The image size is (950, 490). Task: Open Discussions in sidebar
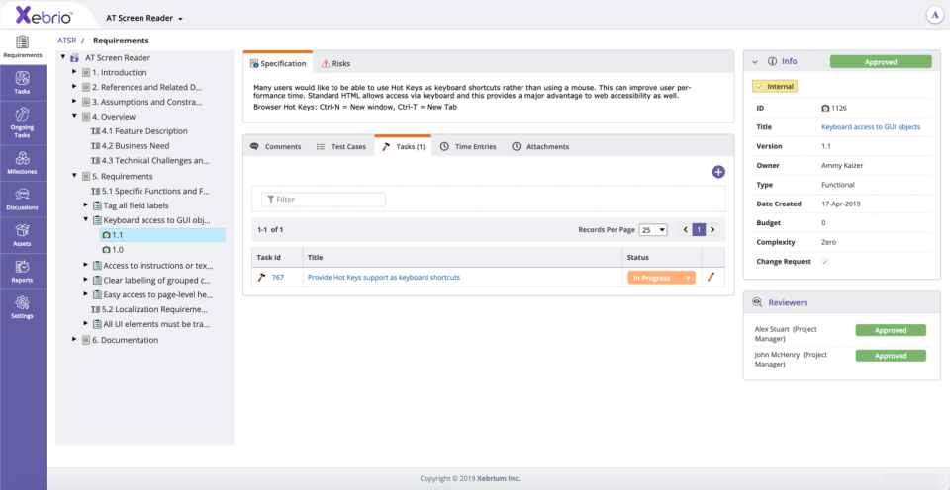tap(23, 200)
